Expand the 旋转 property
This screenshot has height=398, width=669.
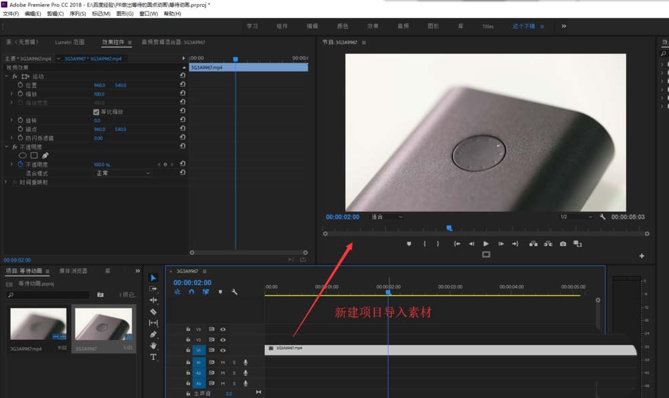11,120
